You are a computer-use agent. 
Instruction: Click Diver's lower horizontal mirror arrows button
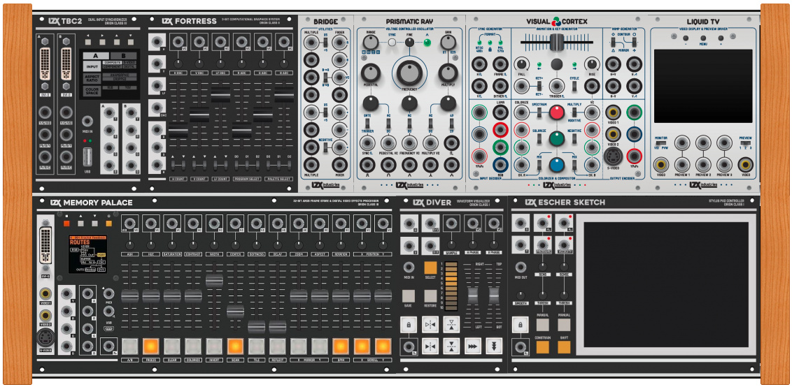430,346
